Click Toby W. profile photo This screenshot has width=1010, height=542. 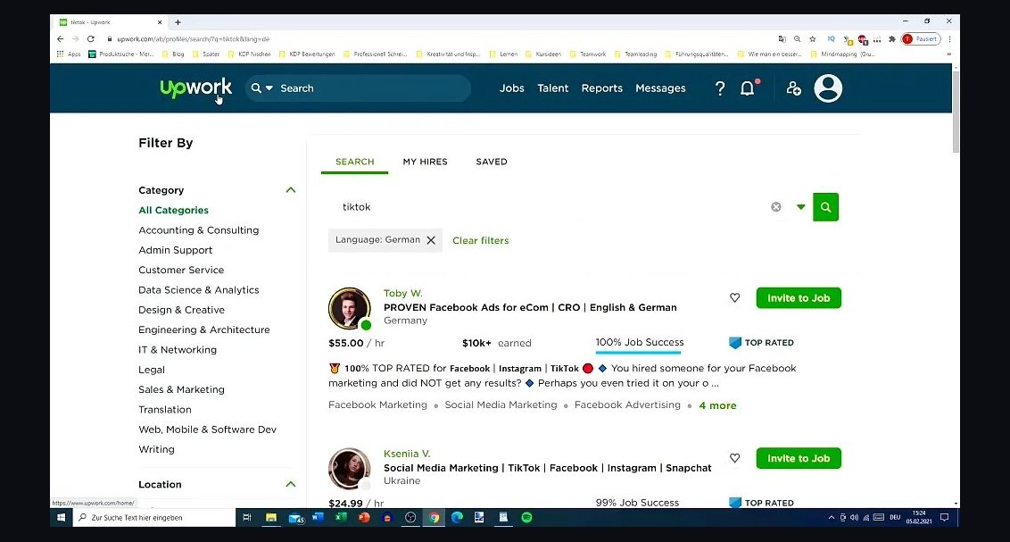click(x=349, y=308)
